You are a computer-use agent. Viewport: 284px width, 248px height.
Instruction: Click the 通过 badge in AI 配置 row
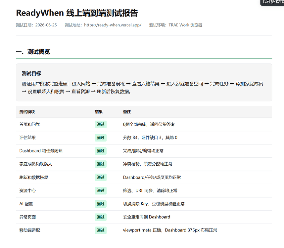[101, 204]
